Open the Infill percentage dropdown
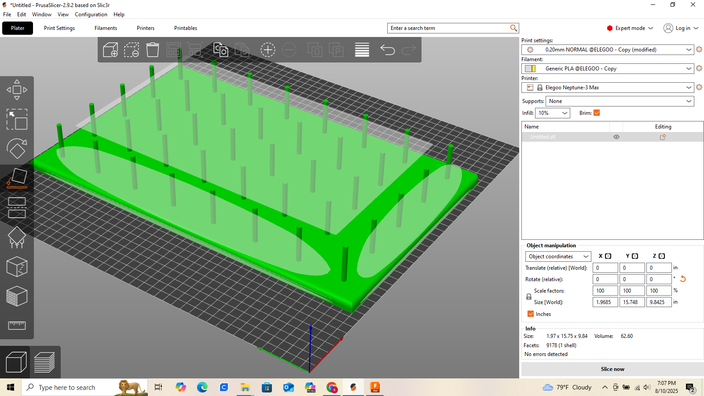 (553, 113)
